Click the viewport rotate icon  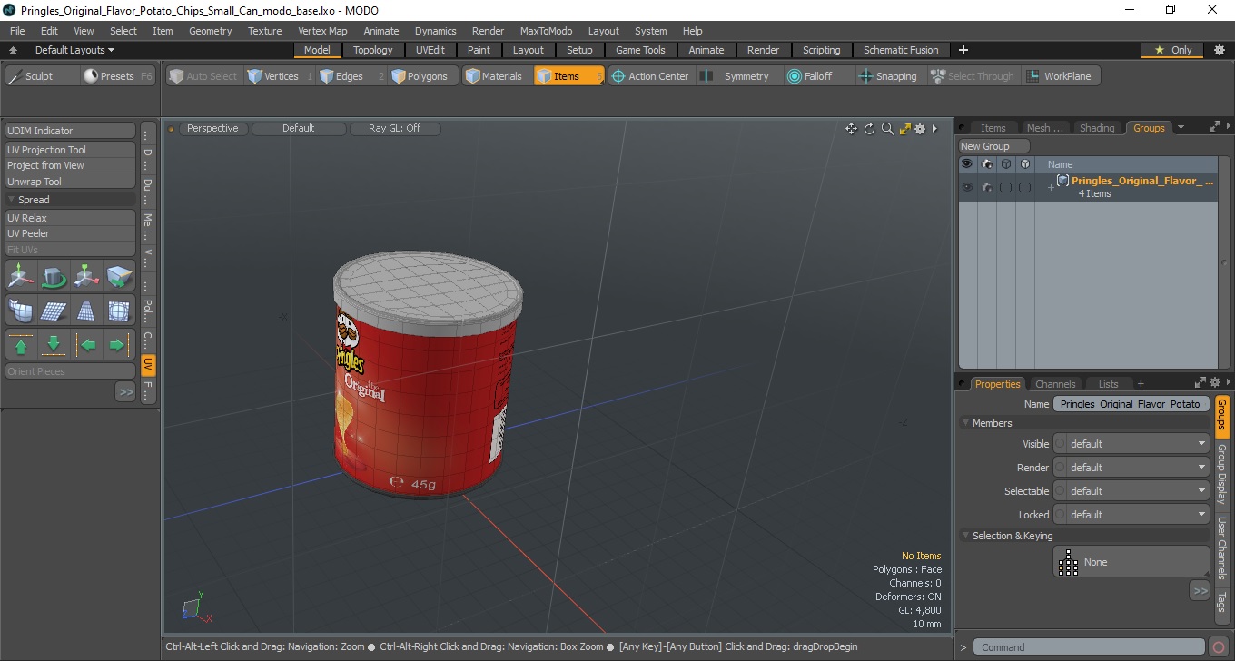click(x=869, y=129)
